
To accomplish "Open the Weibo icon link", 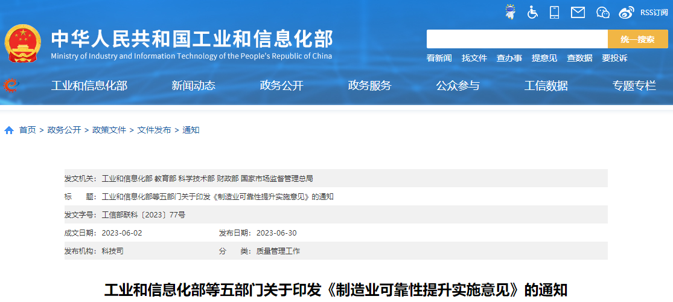I will (627, 12).
